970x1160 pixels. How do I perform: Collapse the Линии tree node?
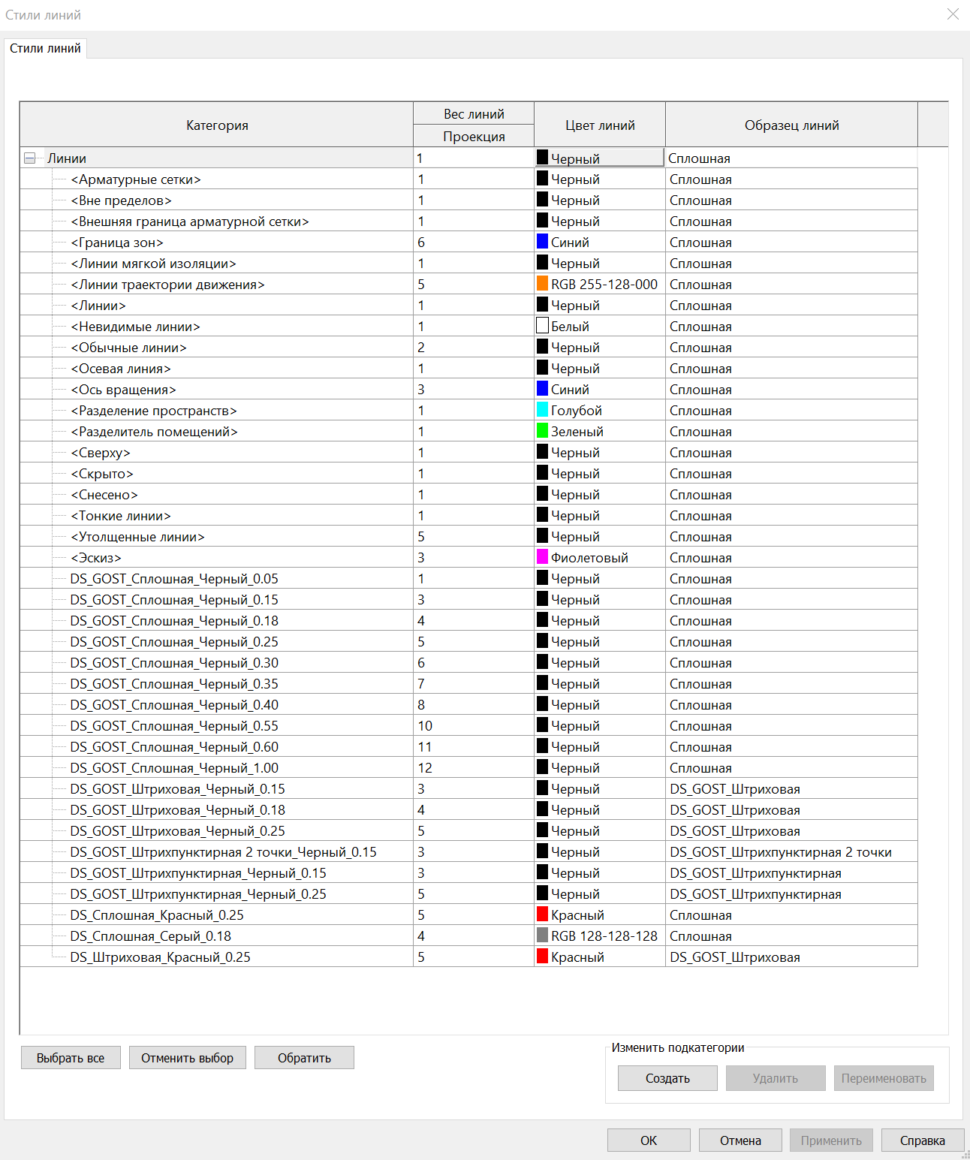click(x=30, y=158)
